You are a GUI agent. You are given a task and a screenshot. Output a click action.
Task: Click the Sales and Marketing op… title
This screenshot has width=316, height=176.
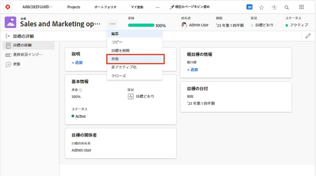(x=60, y=24)
